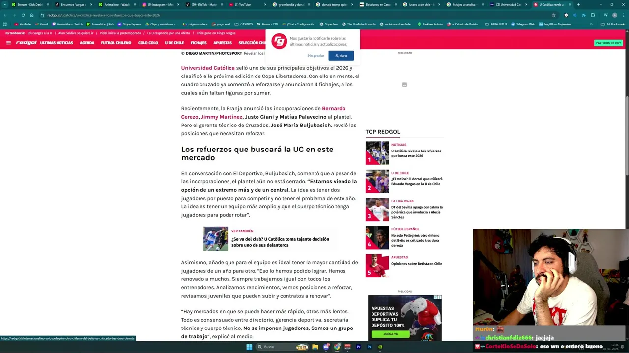This screenshot has width=629, height=353.
Task: Open the FUTBOL CHILENO section
Action: tap(116, 43)
